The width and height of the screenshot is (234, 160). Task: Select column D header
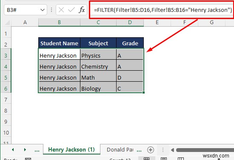(x=130, y=22)
